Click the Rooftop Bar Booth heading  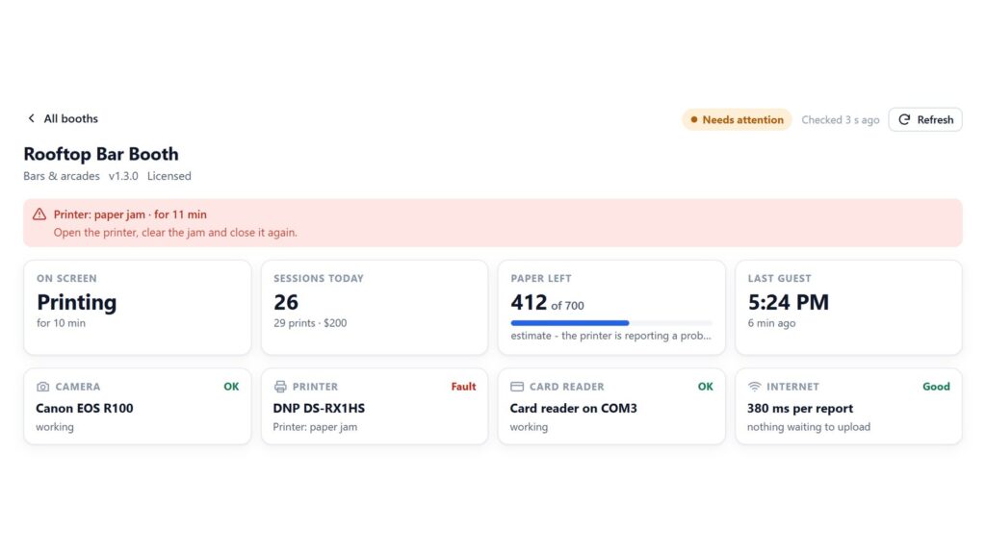[x=101, y=154]
